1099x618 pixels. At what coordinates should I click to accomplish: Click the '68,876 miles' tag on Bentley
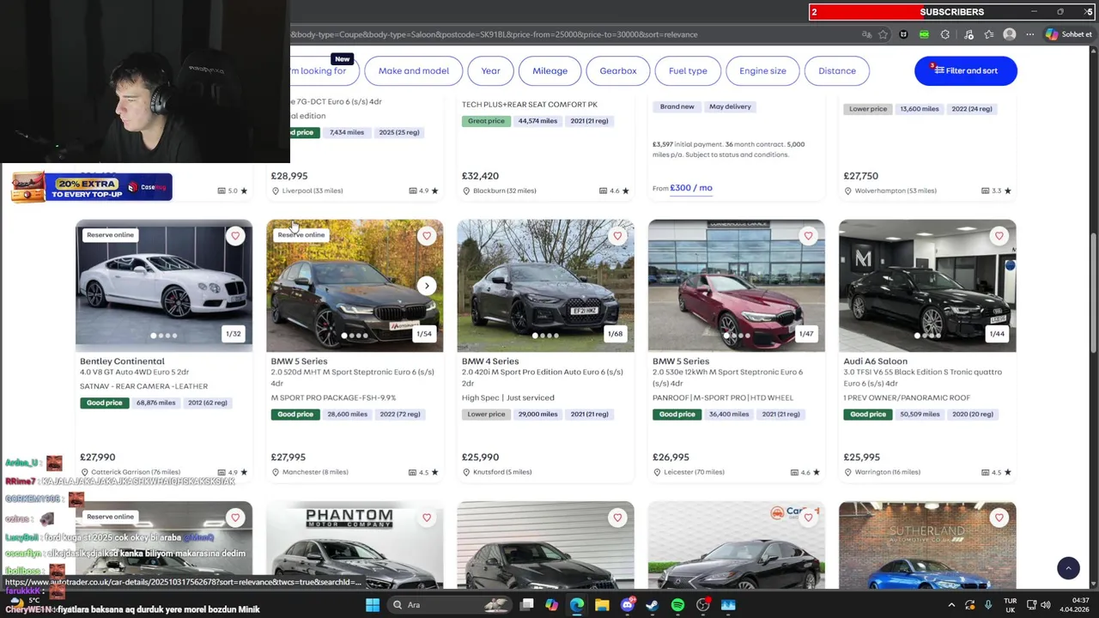tap(155, 403)
